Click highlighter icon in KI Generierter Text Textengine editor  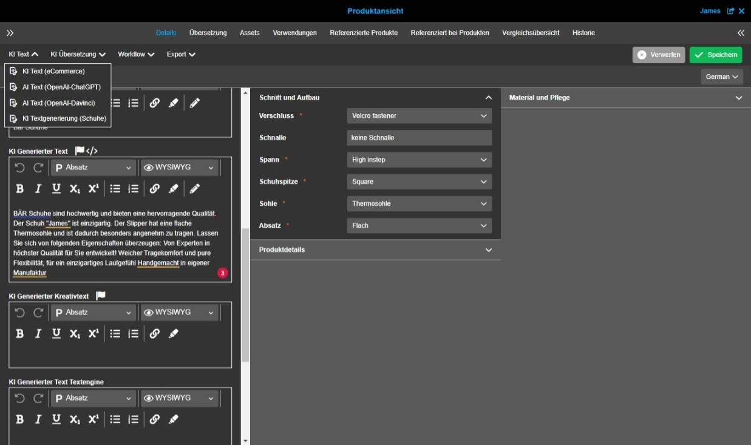click(174, 419)
